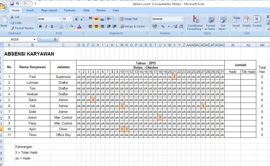Open the Format cells menu
270x166 pixels.
tap(257, 22)
